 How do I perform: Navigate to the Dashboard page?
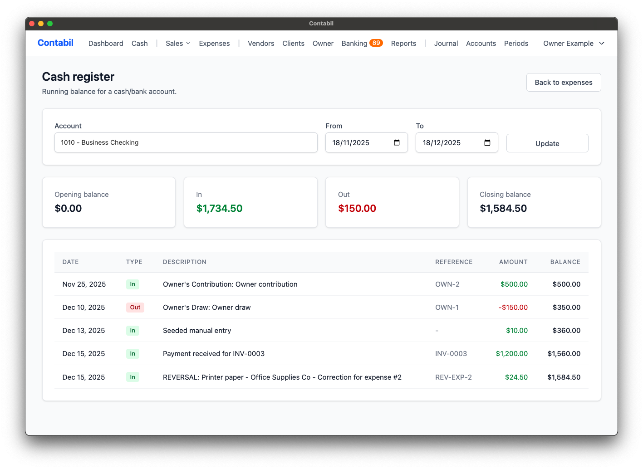pos(106,43)
